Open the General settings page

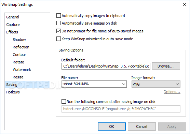13,17
